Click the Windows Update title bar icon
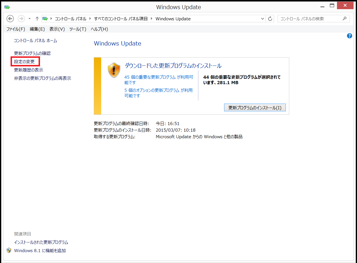The height and width of the screenshot is (263, 357). pos(7,7)
